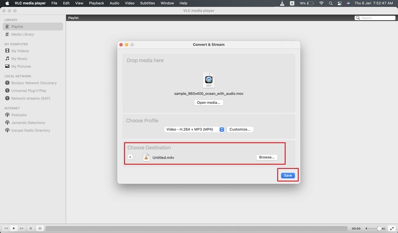
Task: Open Control Center from menu bar
Action: (339, 3)
